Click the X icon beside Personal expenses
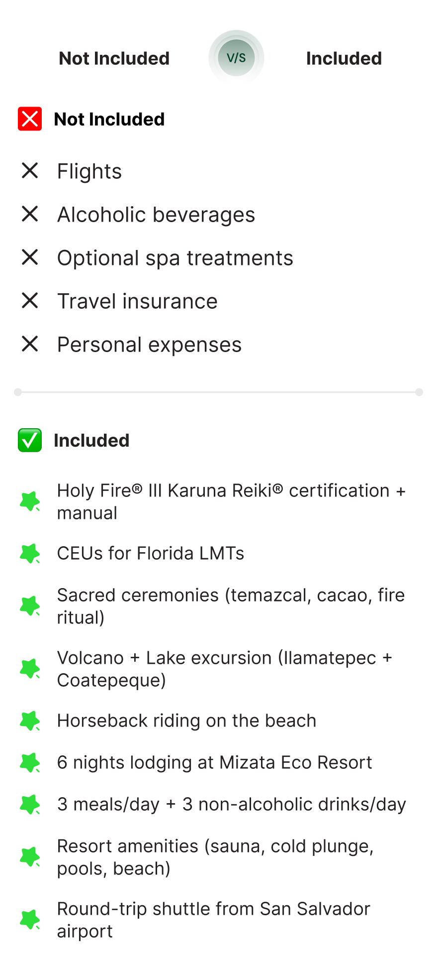Screen dimensions: 437x972 (x=30, y=344)
